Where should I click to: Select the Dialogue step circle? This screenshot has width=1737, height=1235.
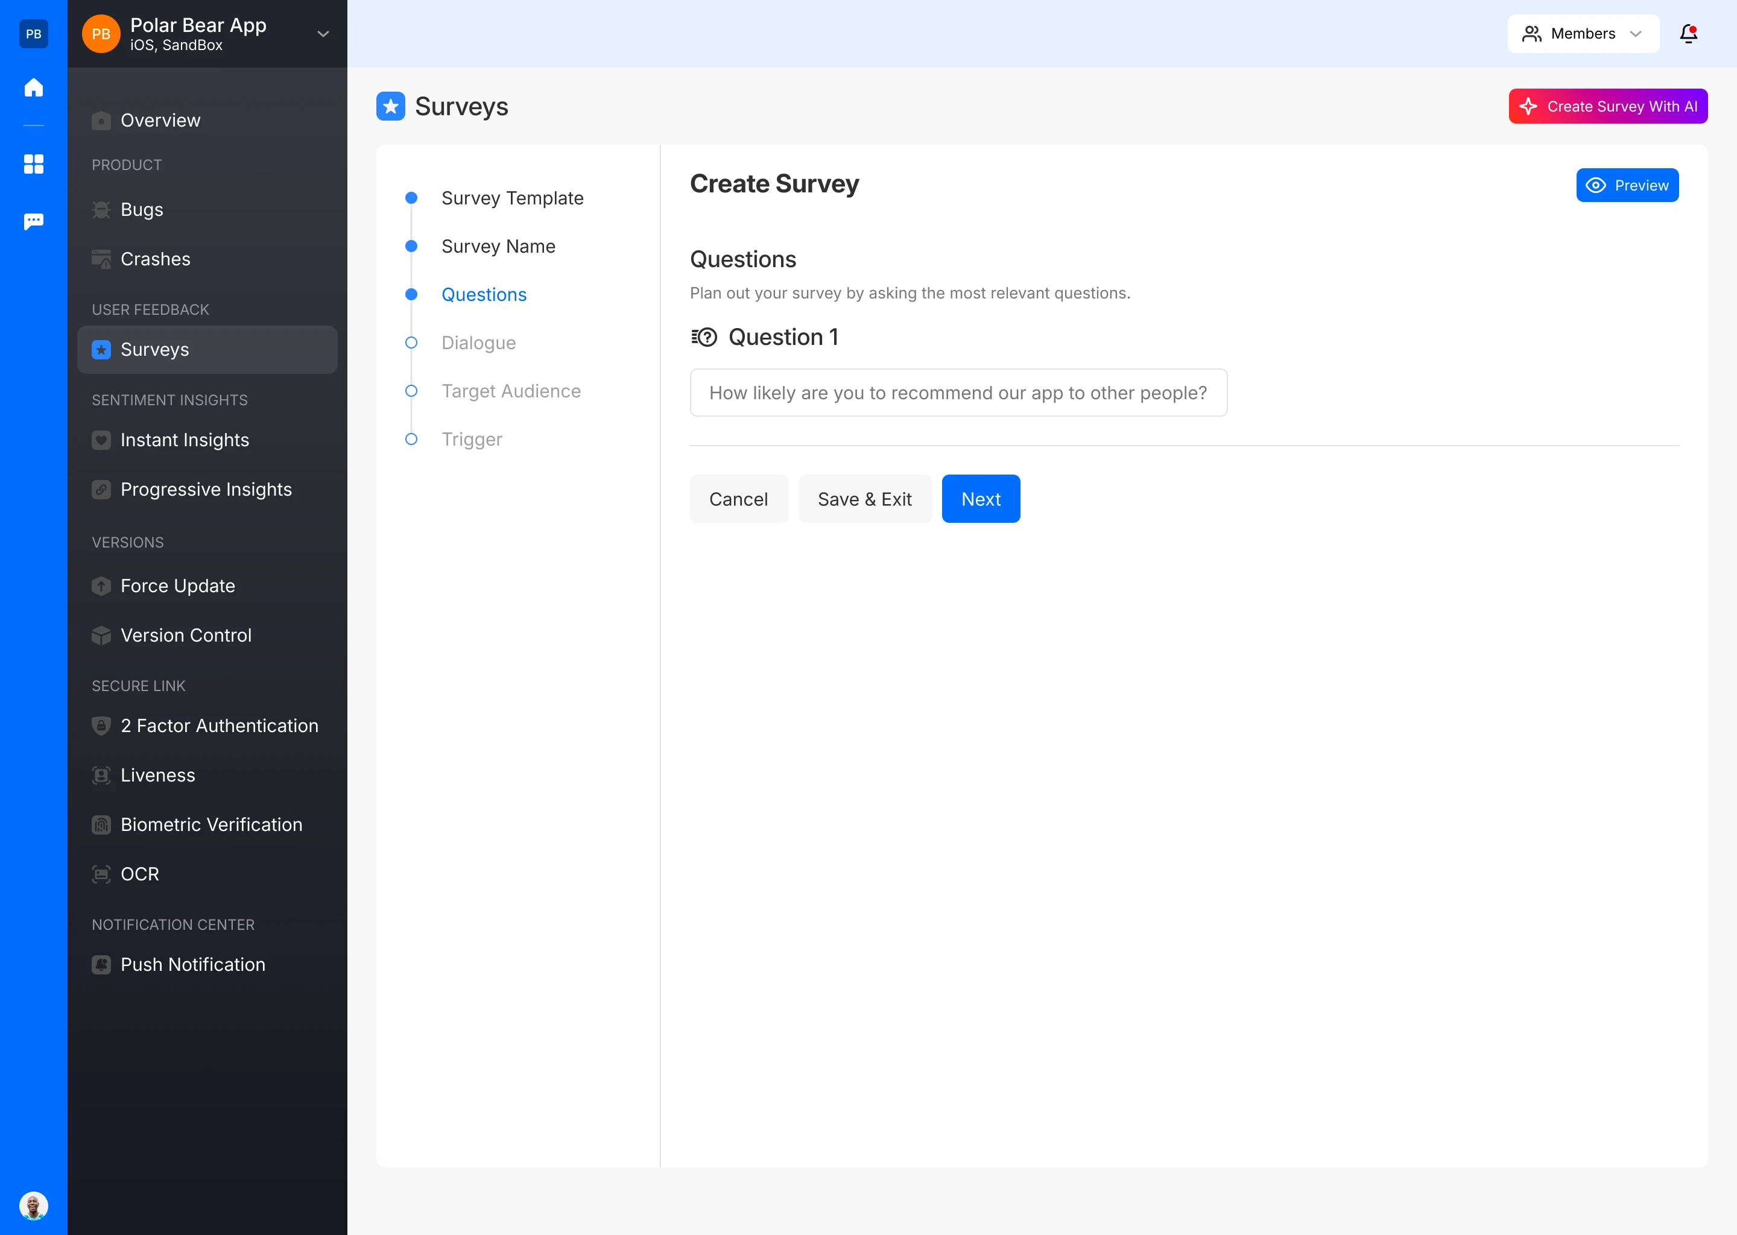tap(411, 343)
